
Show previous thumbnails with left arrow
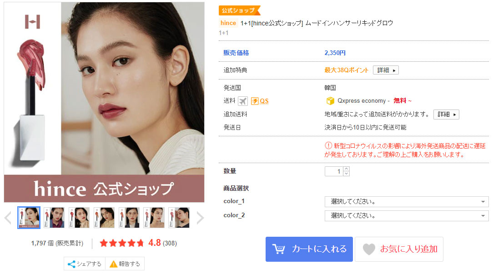8,218
